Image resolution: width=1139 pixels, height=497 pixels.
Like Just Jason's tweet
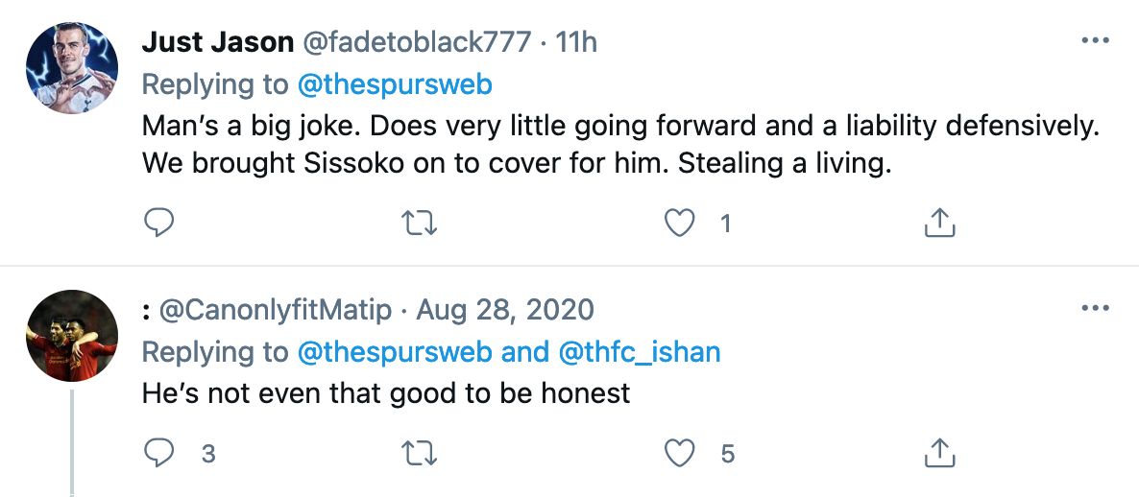[x=680, y=224]
